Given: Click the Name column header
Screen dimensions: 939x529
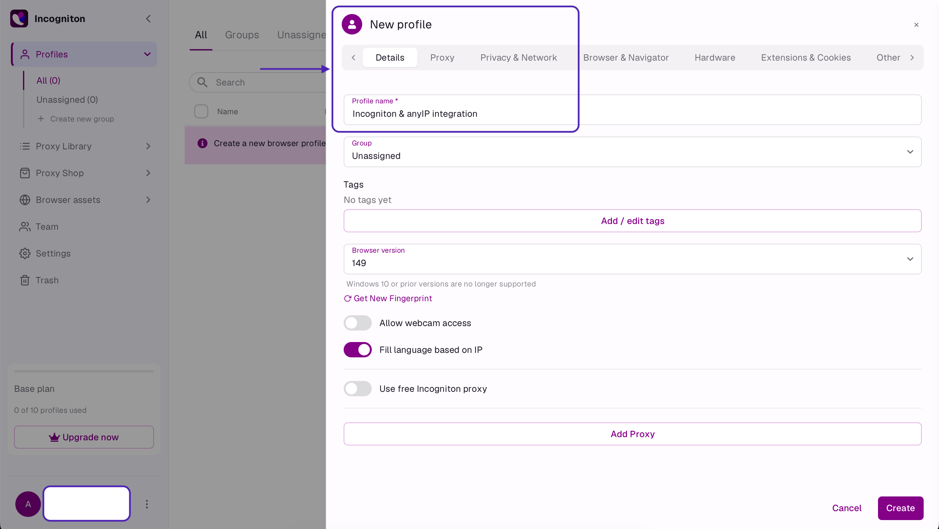Looking at the screenshot, I should click(227, 111).
